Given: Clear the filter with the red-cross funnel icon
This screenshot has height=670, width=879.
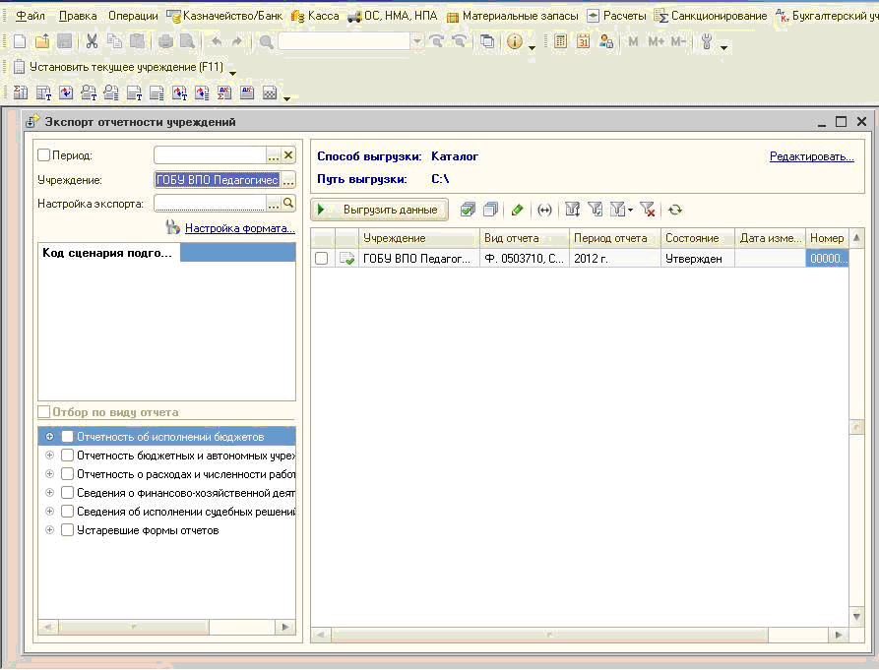Looking at the screenshot, I should point(647,210).
